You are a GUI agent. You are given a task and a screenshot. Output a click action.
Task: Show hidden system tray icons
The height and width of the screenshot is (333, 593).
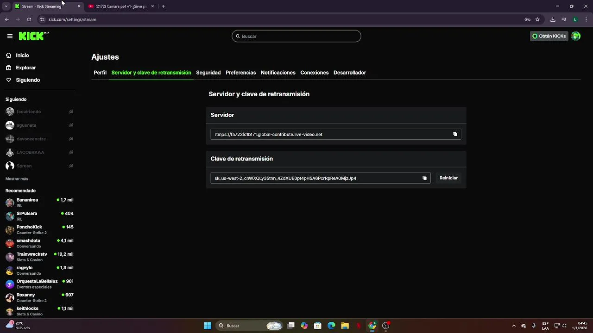point(513,326)
